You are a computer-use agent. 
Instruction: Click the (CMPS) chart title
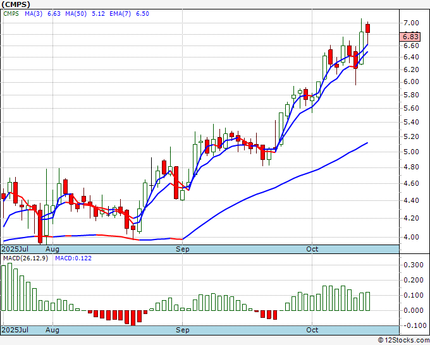pos(16,4)
